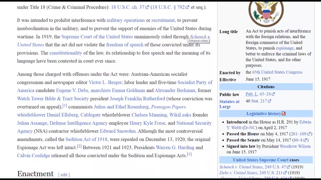Open Senate vote 80–8 link
Image resolution: width=321 pixels, height=180 pixels.
point(300,140)
